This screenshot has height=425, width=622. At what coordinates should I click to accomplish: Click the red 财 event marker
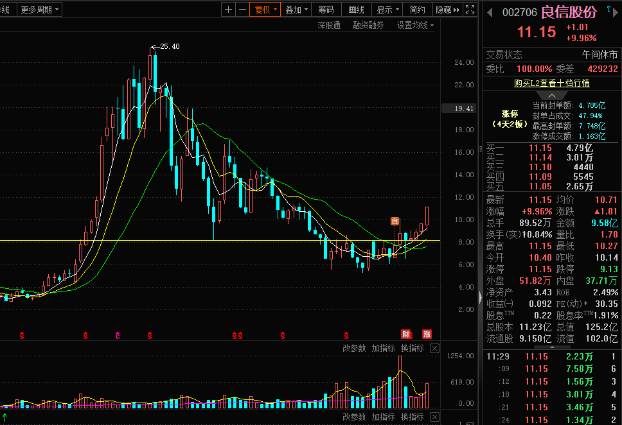point(405,334)
